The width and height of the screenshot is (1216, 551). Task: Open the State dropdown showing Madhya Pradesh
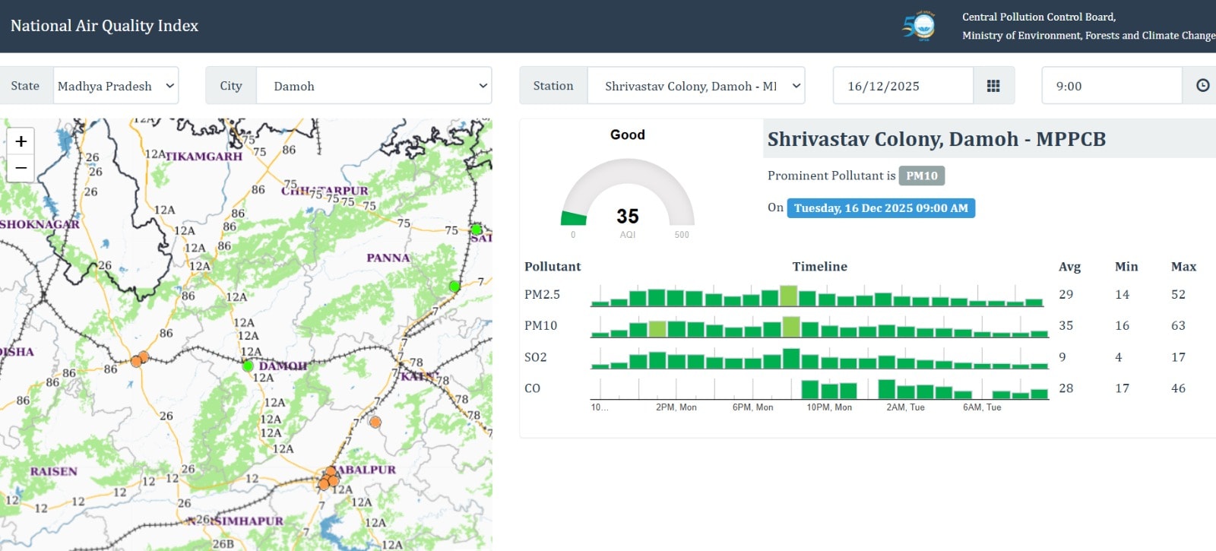[116, 86]
